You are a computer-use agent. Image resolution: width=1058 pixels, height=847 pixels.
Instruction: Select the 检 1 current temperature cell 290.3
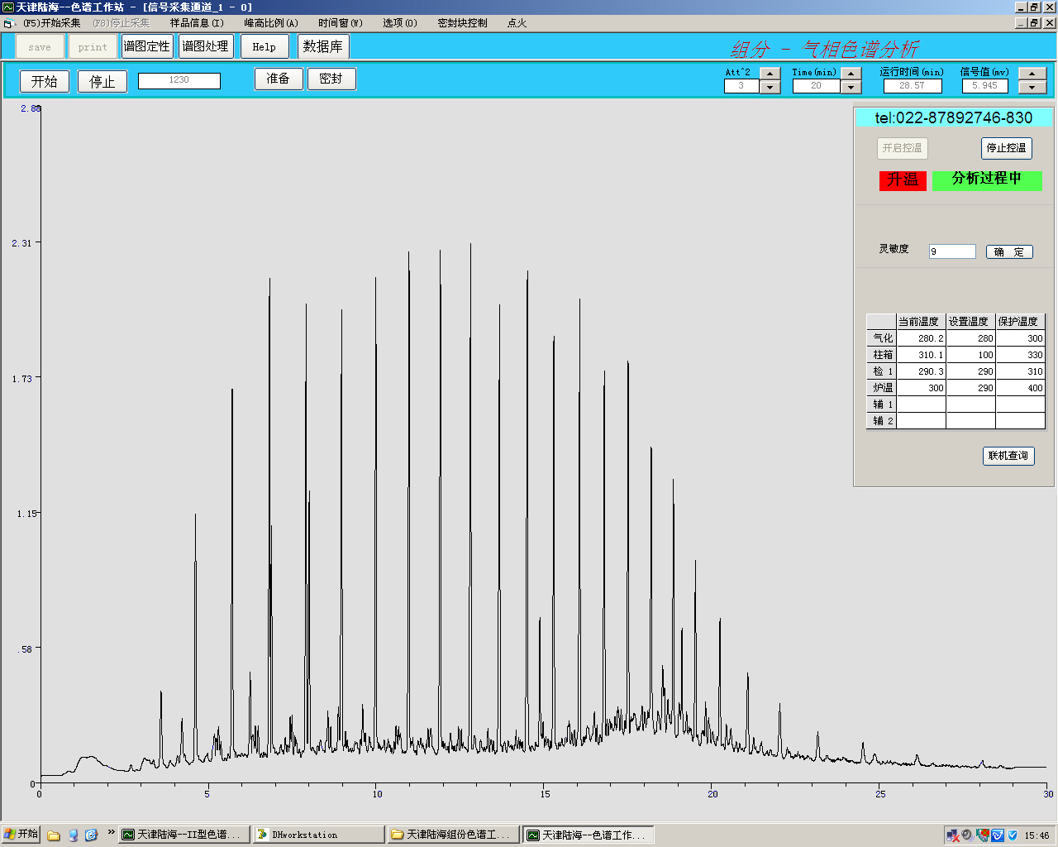click(x=921, y=371)
